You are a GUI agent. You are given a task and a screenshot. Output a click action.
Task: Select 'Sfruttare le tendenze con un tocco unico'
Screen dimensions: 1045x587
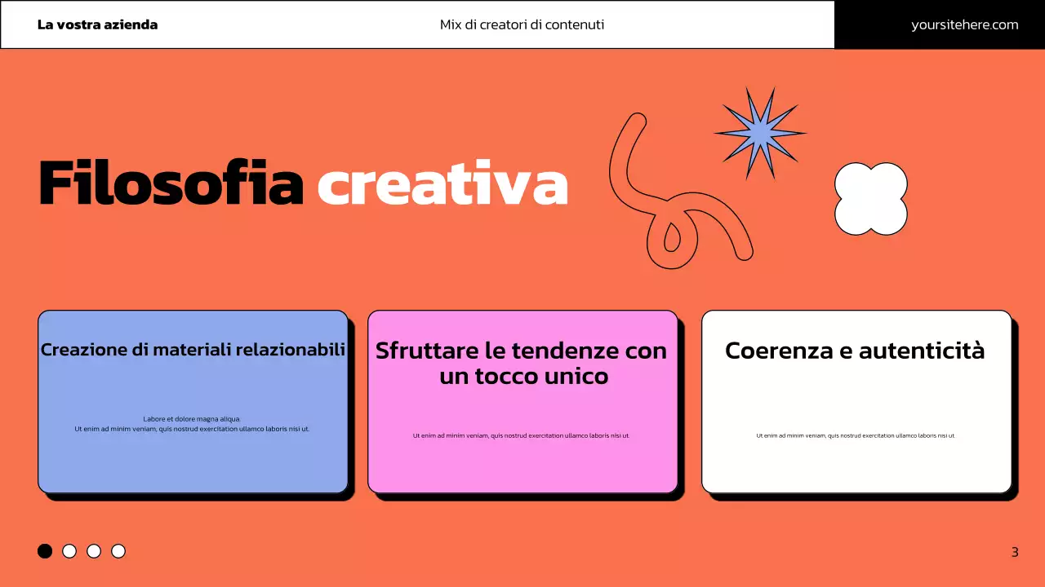(x=522, y=363)
